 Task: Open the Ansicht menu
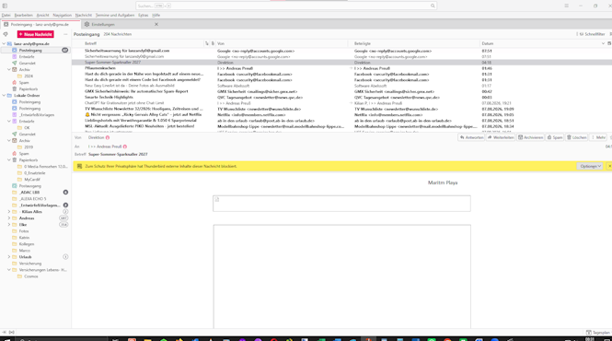click(42, 16)
